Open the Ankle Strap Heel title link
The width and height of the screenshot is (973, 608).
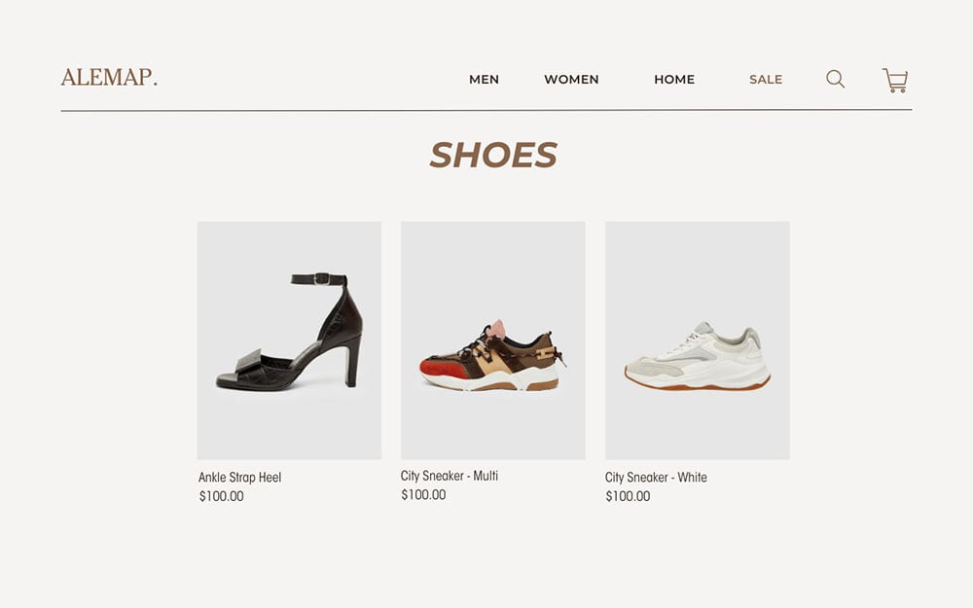pyautogui.click(x=239, y=477)
